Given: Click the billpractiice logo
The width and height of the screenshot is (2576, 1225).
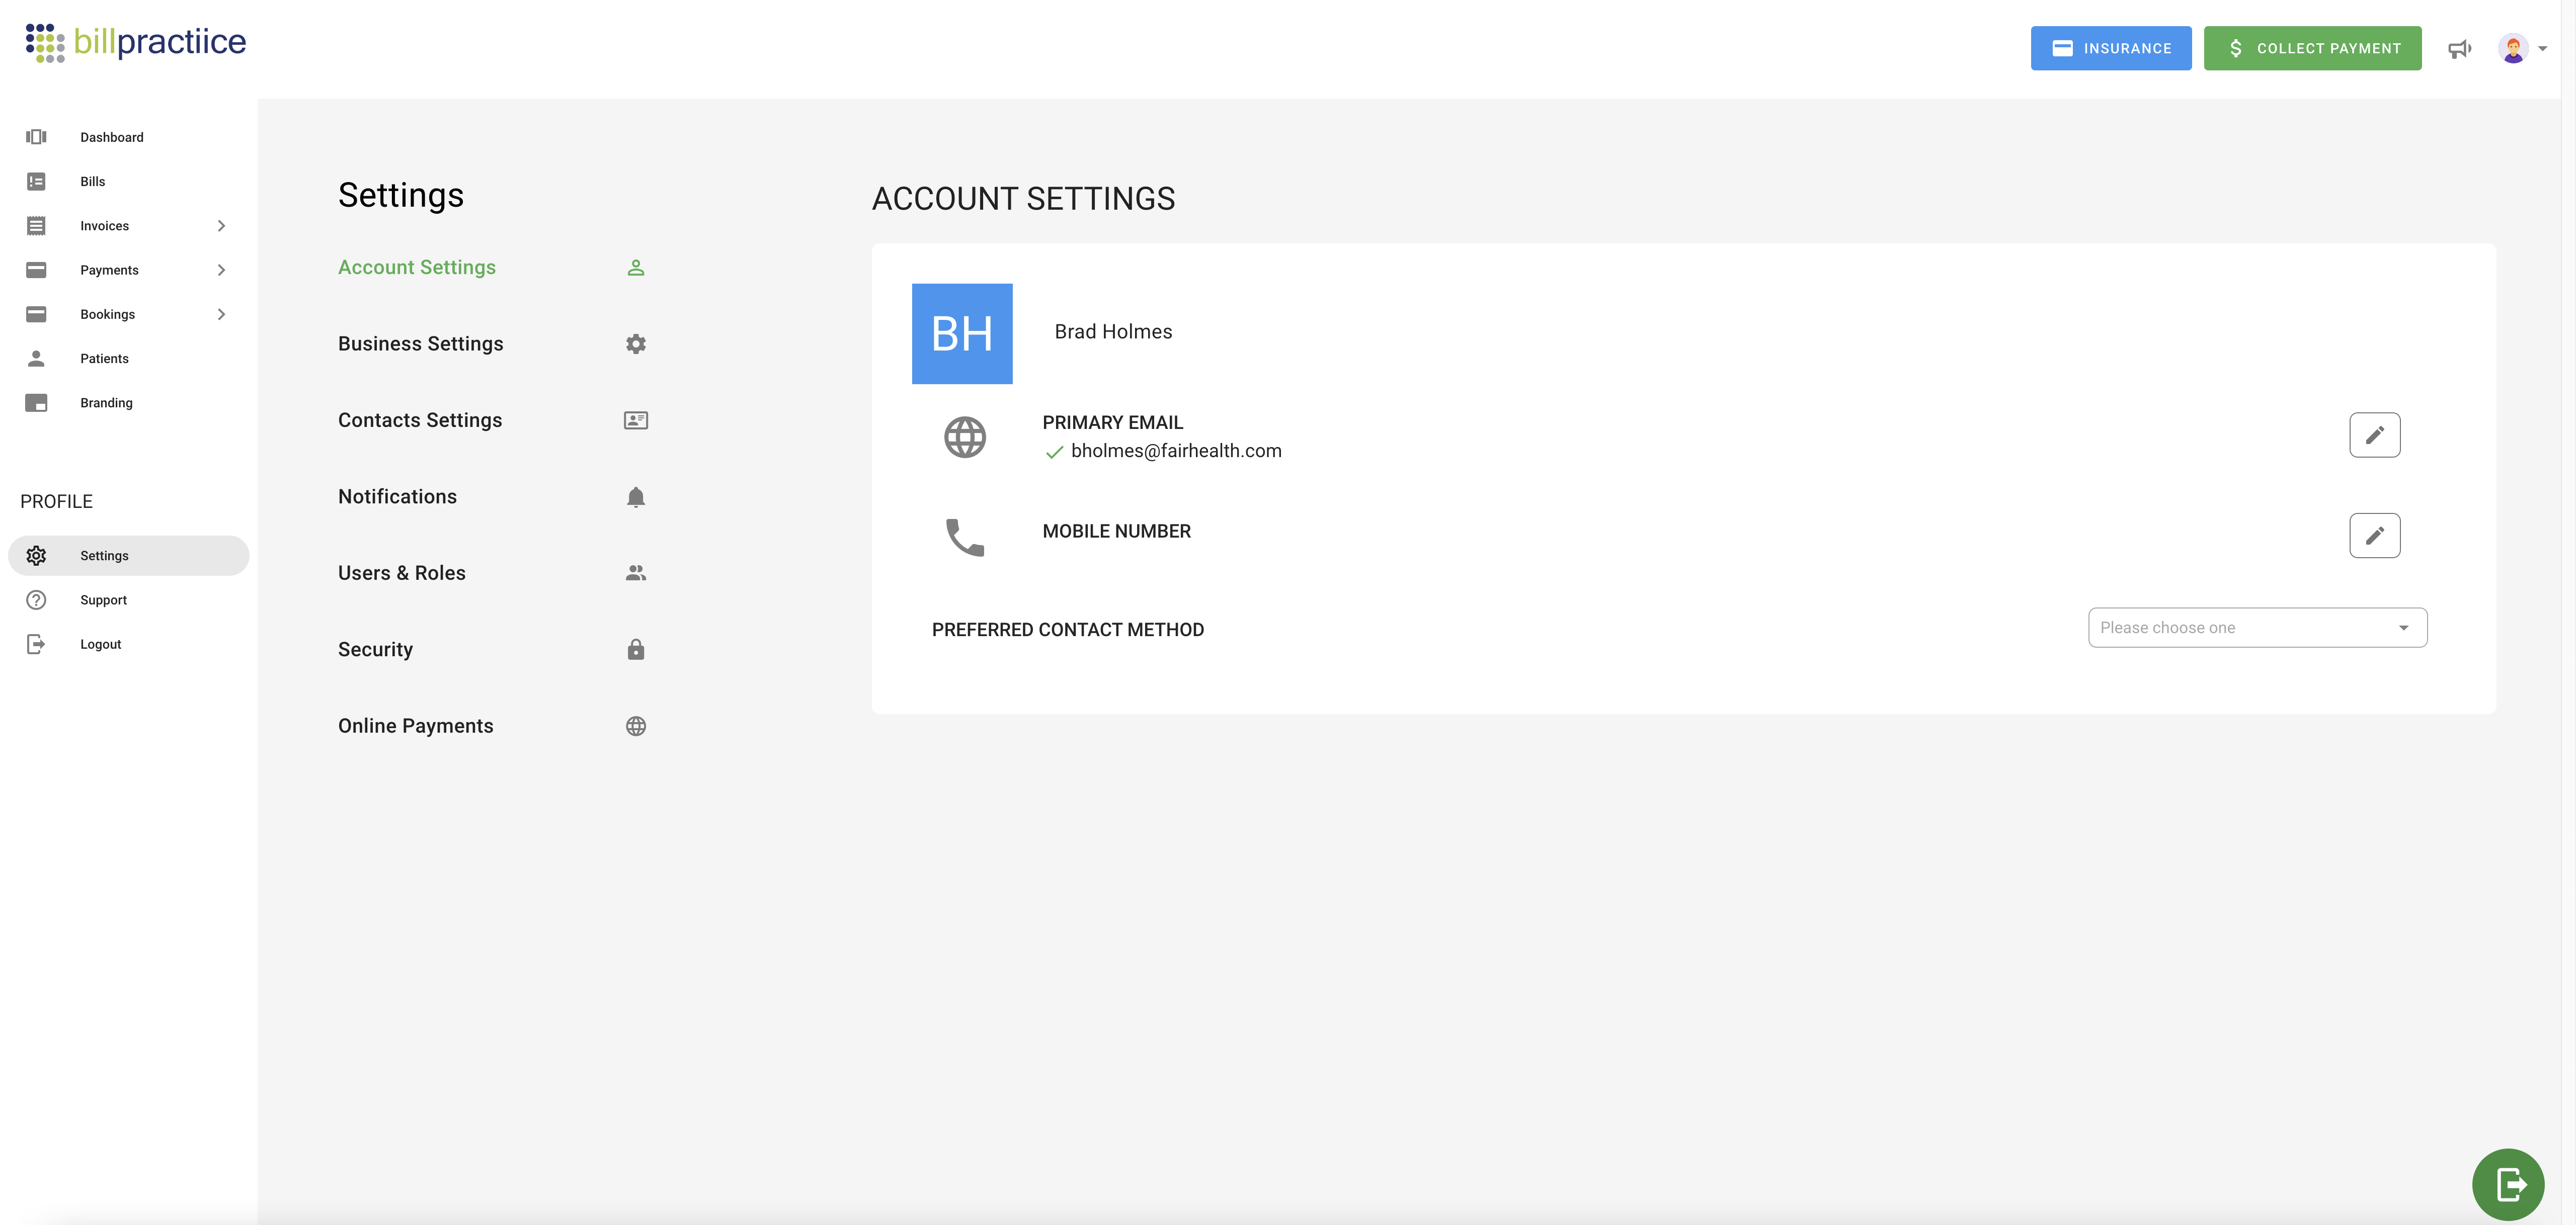Looking at the screenshot, I should (x=136, y=42).
